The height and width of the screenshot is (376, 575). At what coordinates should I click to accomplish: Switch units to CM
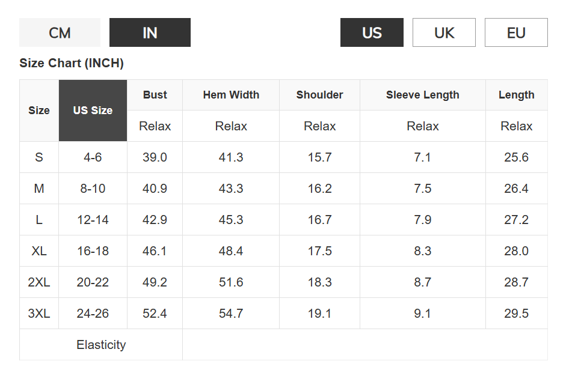(60, 32)
